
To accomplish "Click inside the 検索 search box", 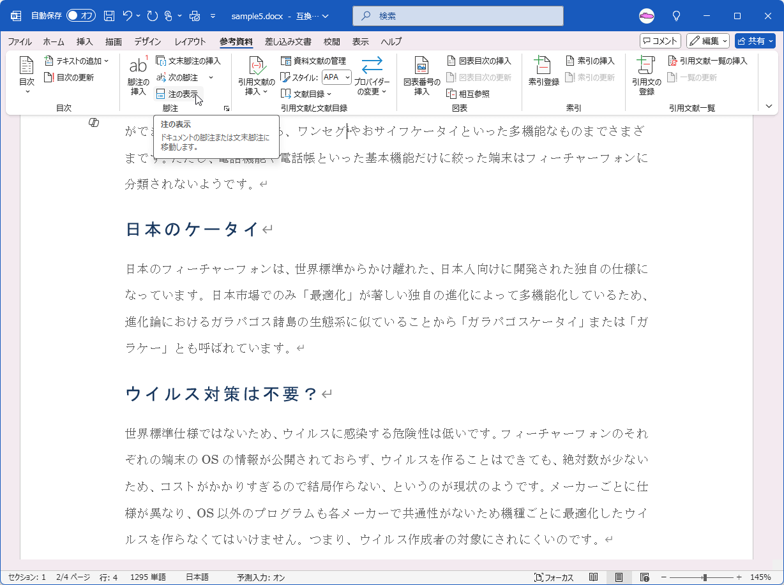I will click(x=457, y=15).
